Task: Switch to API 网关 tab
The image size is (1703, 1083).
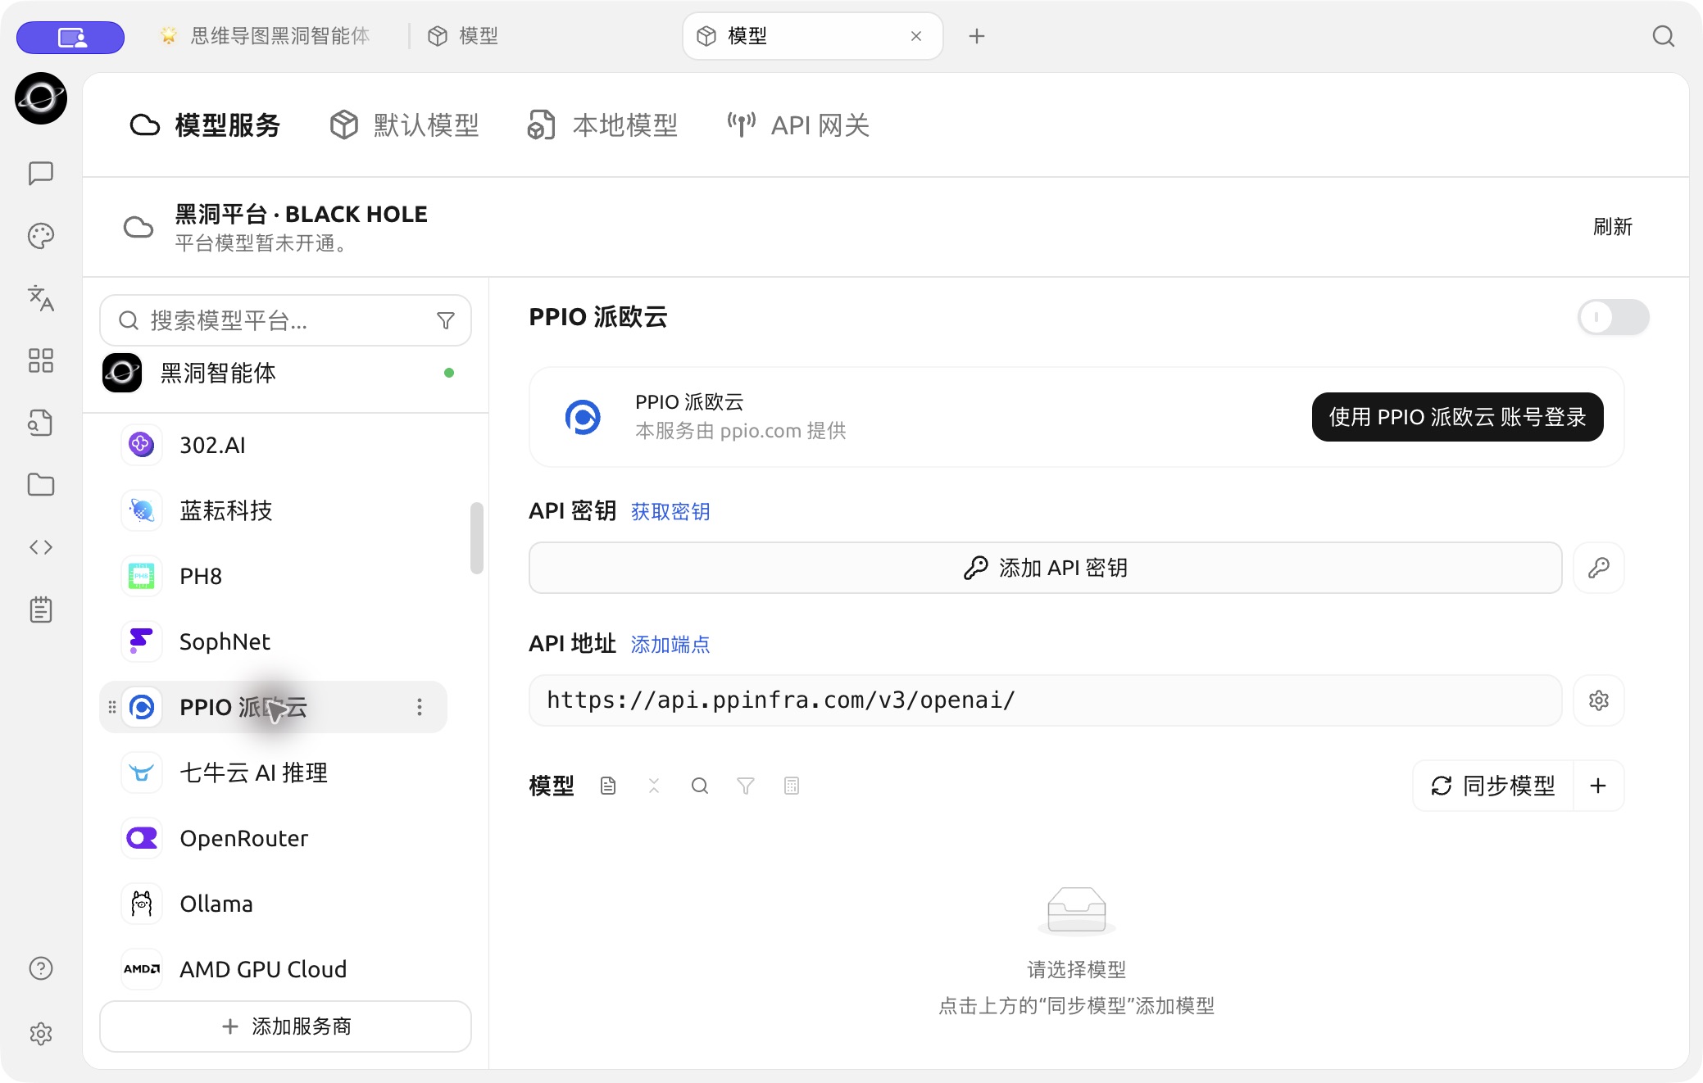Action: (799, 125)
